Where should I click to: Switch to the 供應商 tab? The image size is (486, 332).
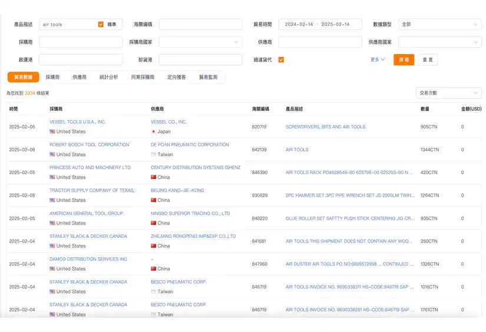click(x=80, y=77)
